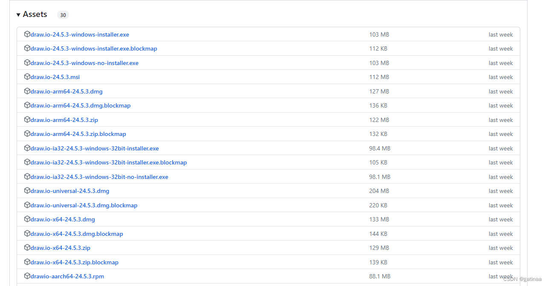548x286 pixels.
Task: Click the package icon beside draw.io-universal-24.5.3.dmg
Action: [x=27, y=191]
